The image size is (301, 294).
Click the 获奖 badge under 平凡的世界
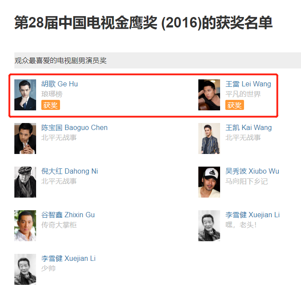[234, 105]
